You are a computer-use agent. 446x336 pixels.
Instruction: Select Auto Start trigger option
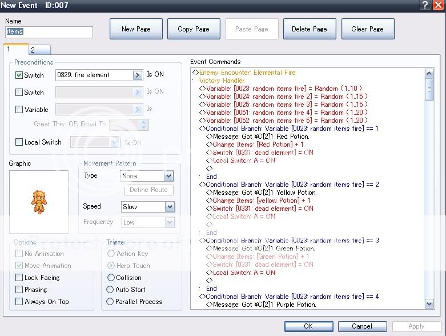pyautogui.click(x=110, y=290)
